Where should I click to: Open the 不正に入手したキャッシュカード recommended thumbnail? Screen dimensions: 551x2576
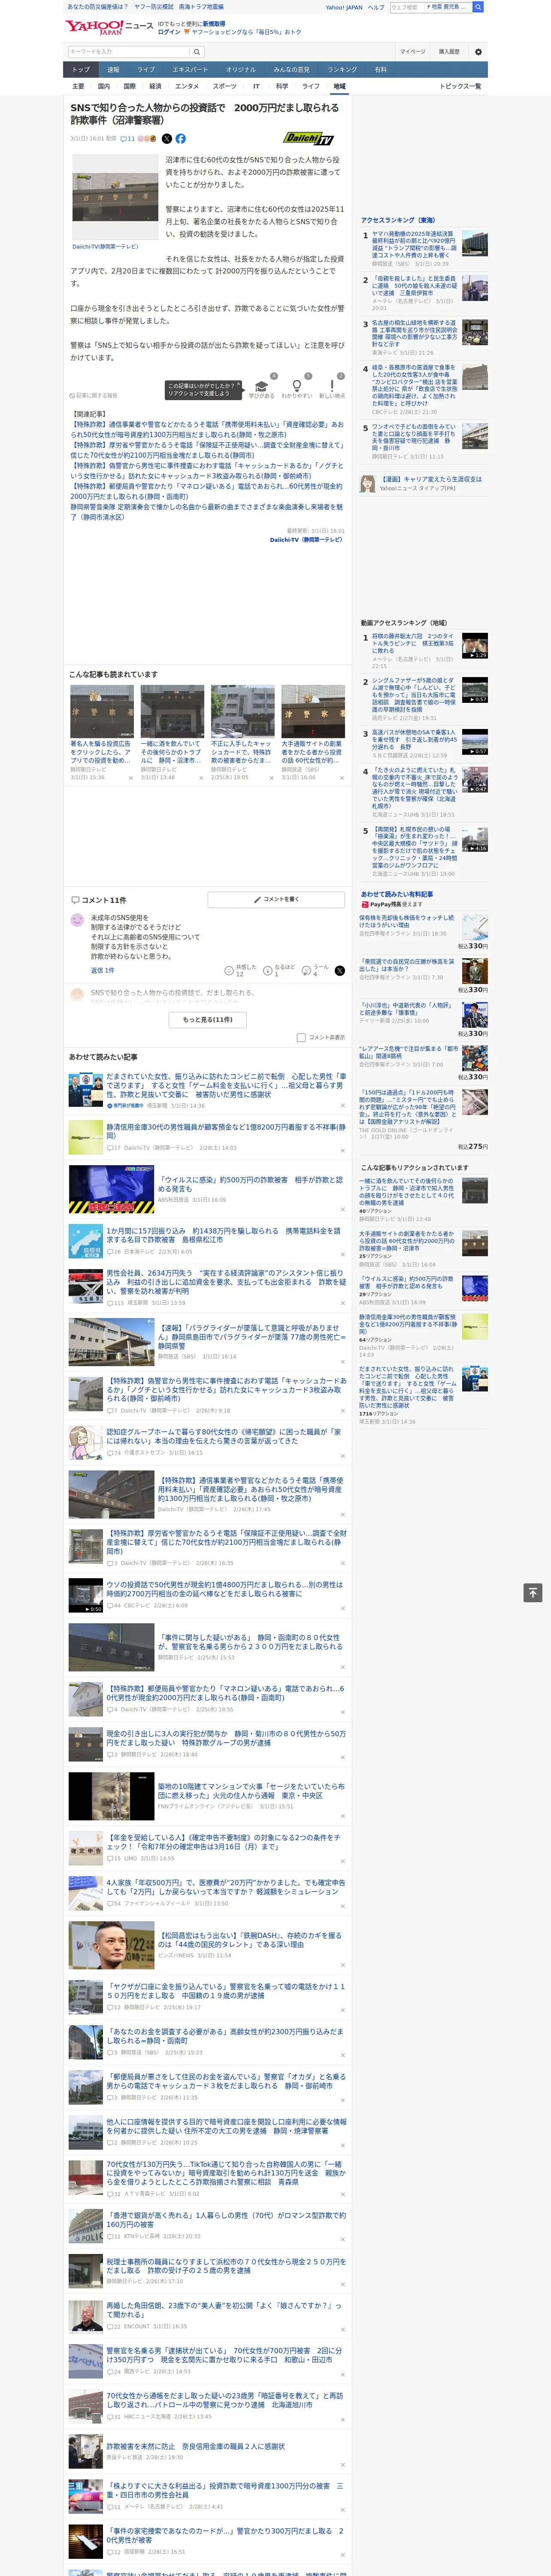[242, 711]
